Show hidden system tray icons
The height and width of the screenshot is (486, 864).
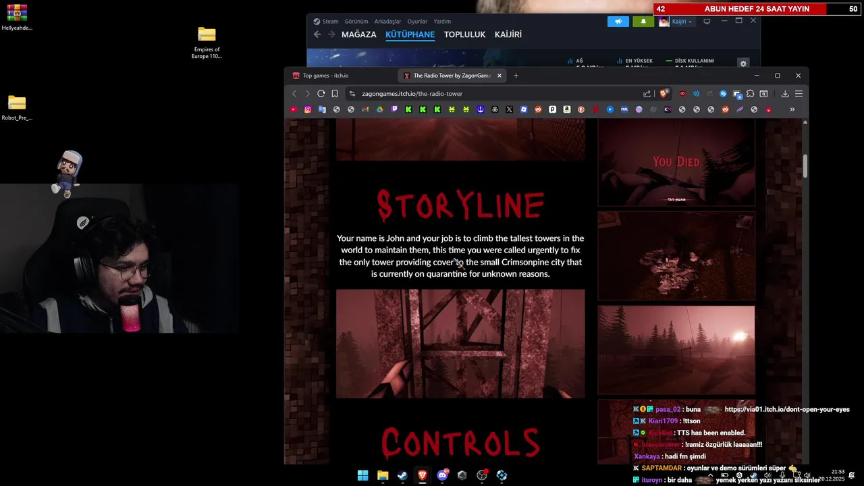coord(709,475)
